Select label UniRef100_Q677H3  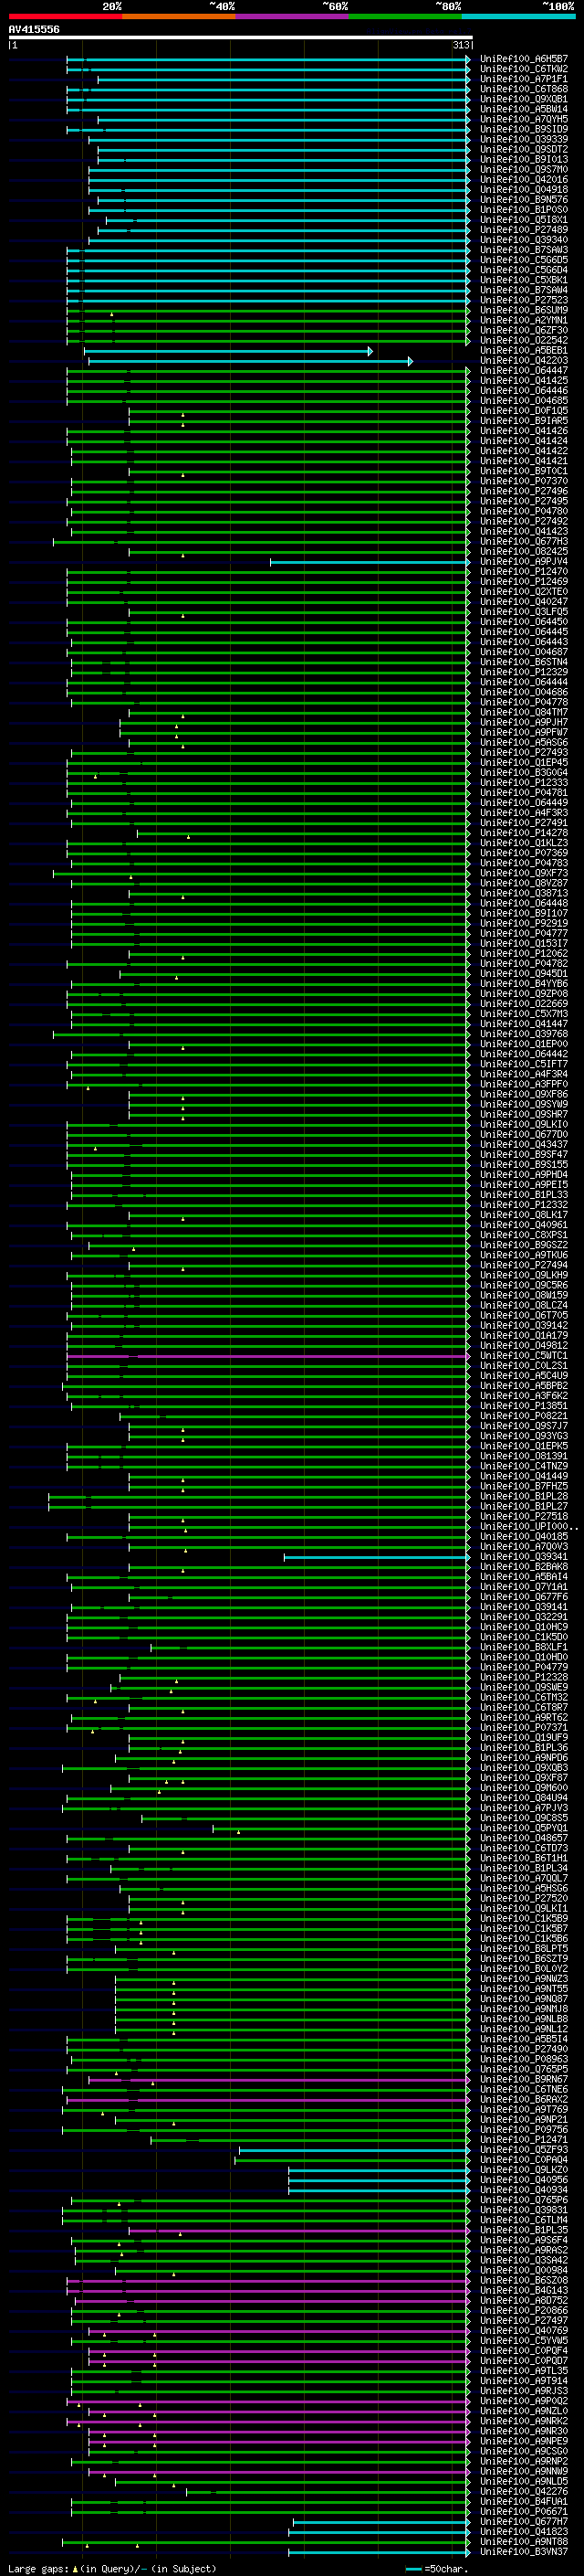pos(523,541)
